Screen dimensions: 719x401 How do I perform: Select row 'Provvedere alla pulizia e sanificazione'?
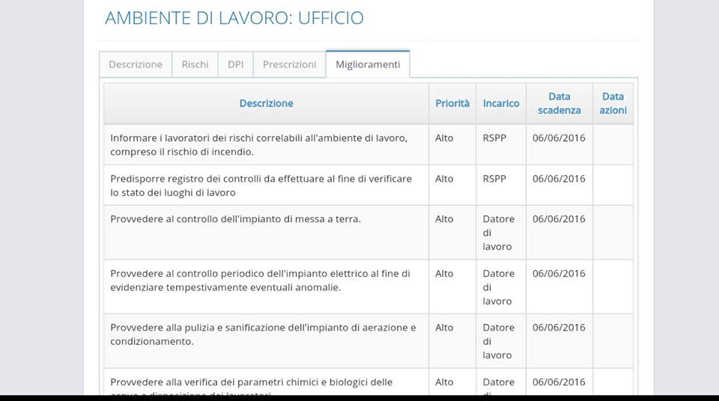point(368,341)
